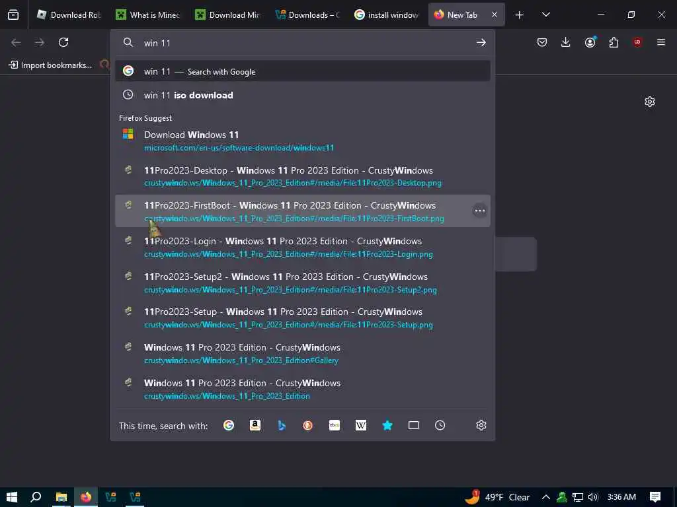677x507 pixels.
Task: Expand the list all tabs chevron
Action: pyautogui.click(x=545, y=15)
